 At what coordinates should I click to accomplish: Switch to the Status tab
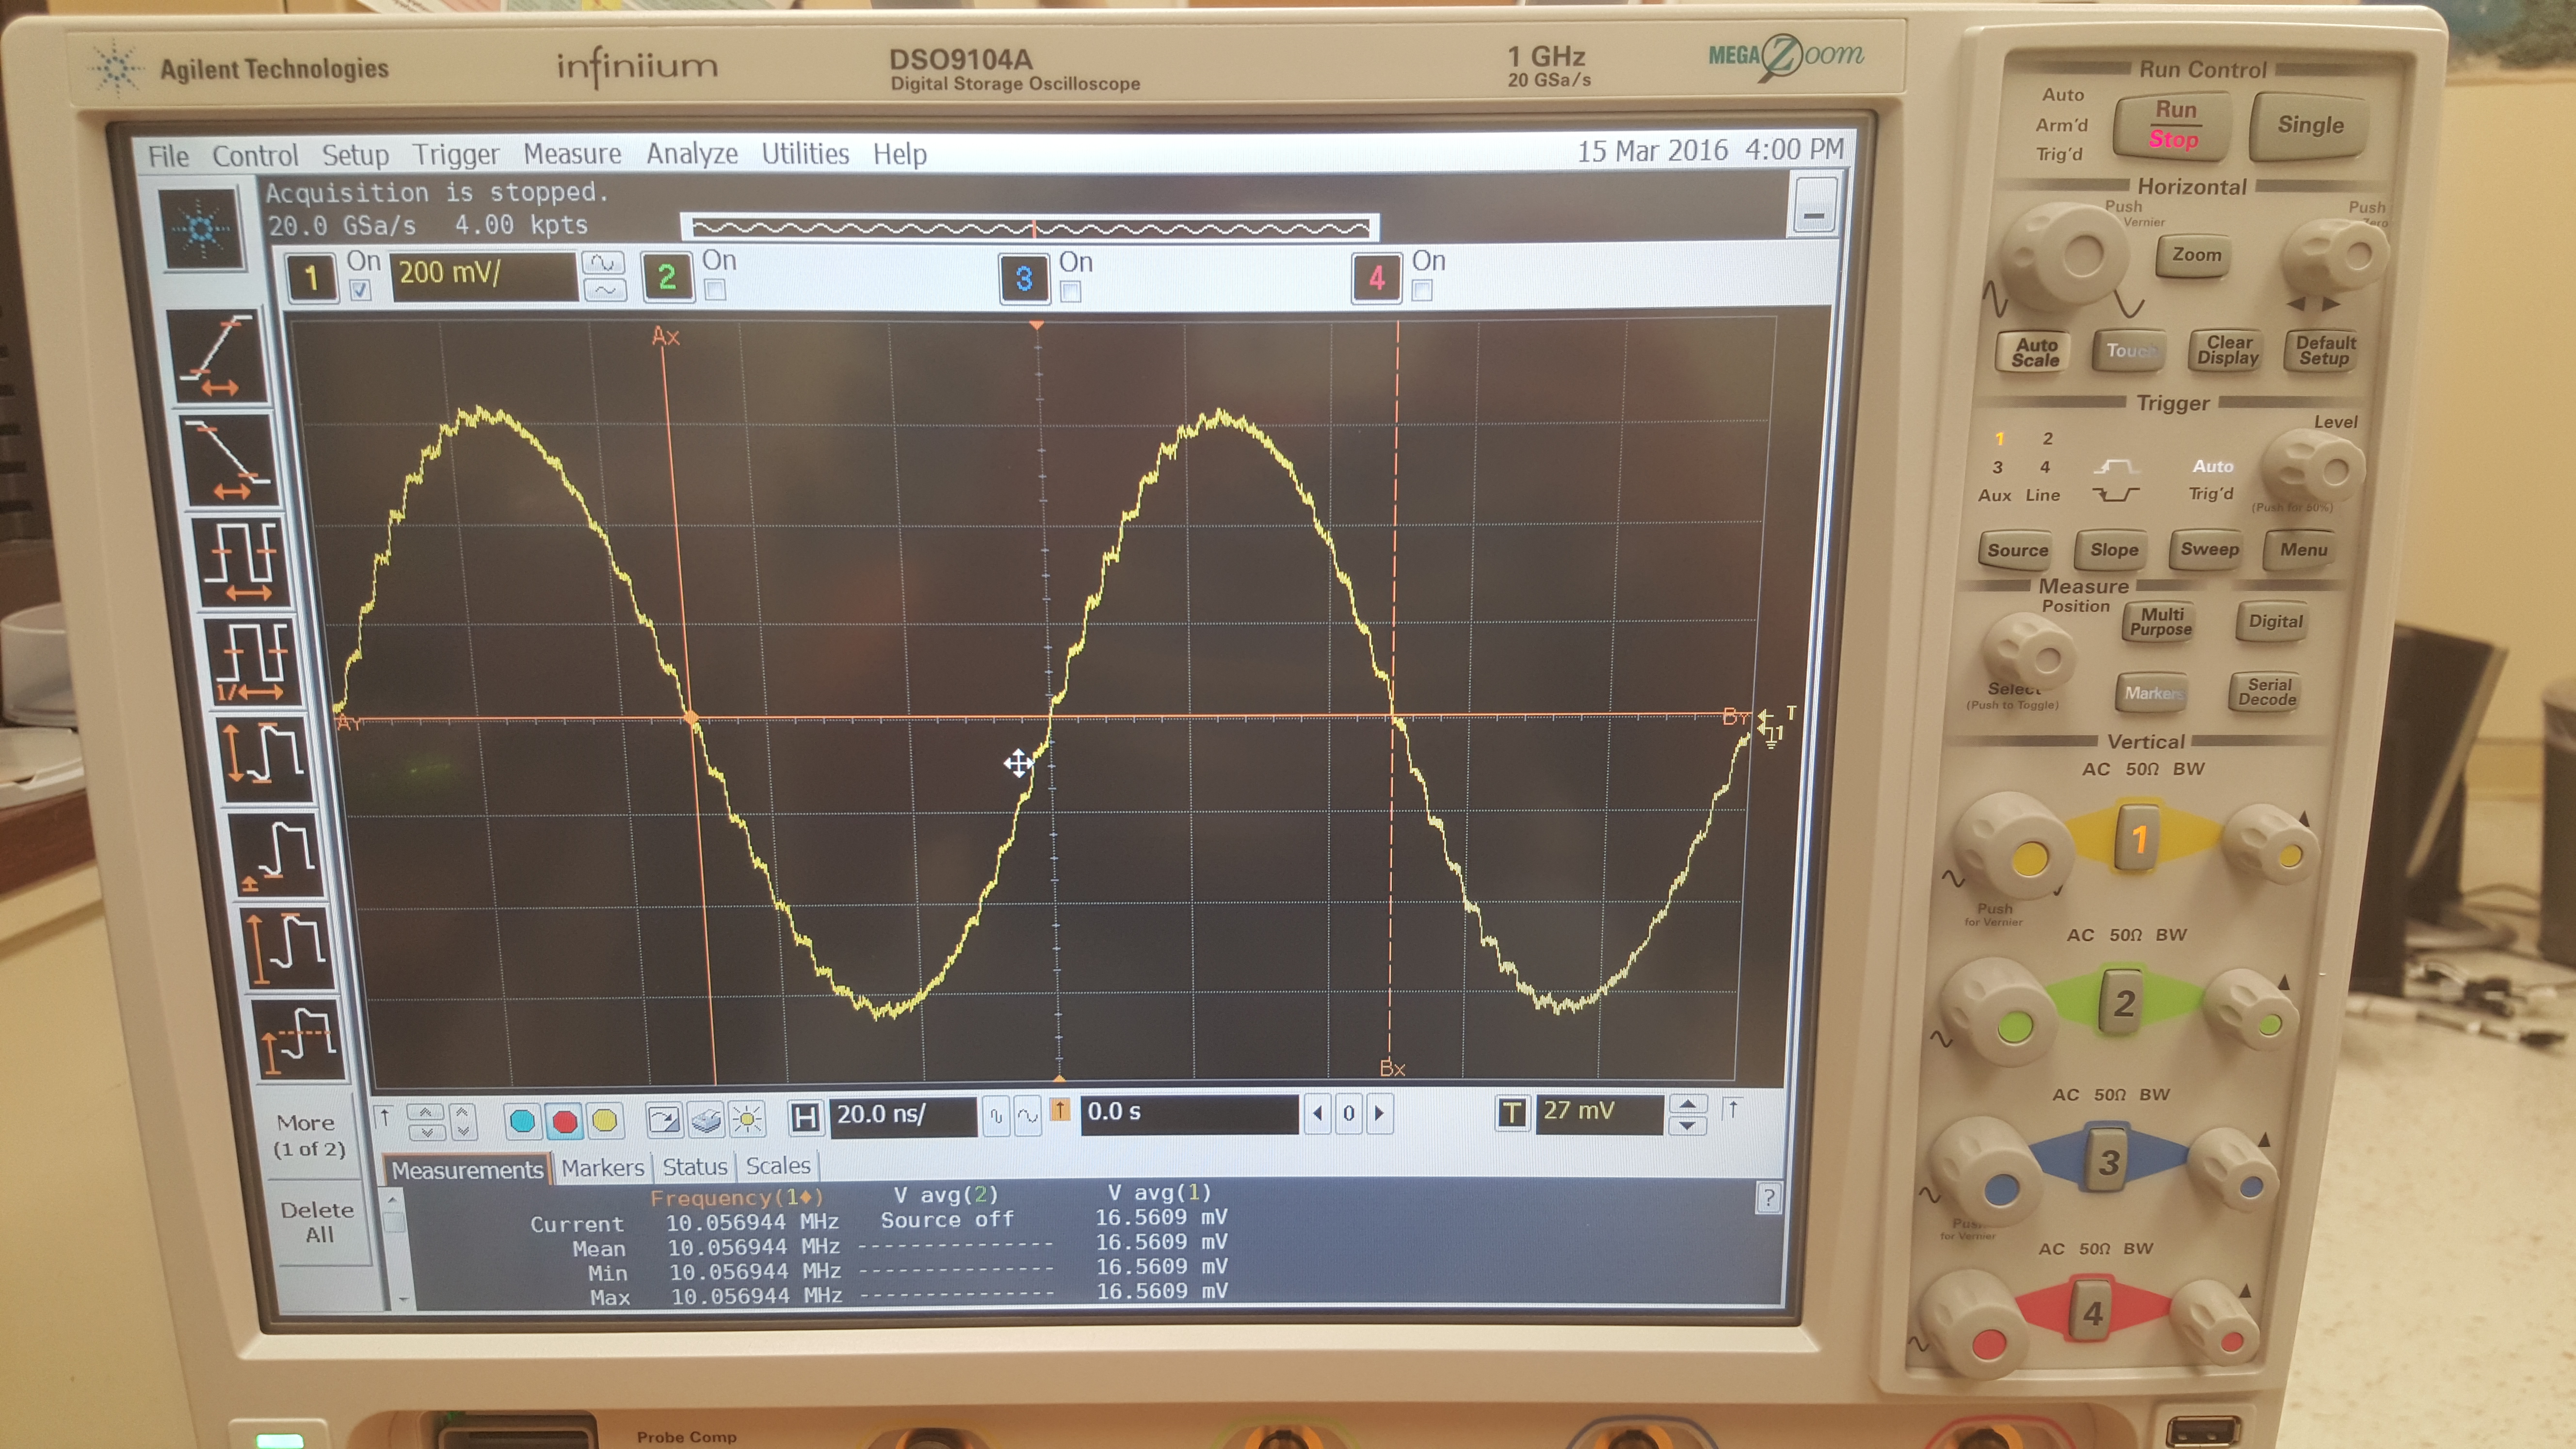tap(694, 1167)
